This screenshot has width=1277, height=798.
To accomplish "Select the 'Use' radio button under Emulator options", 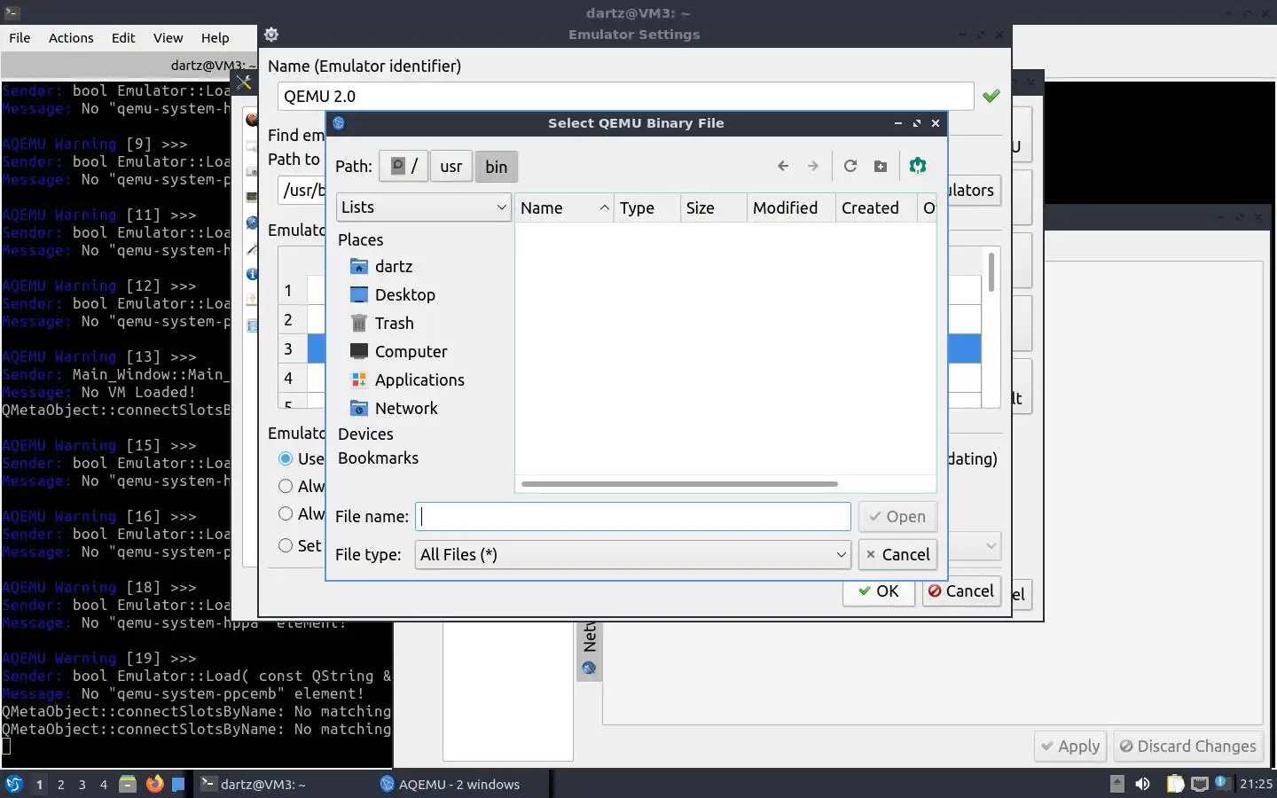I will [x=286, y=458].
